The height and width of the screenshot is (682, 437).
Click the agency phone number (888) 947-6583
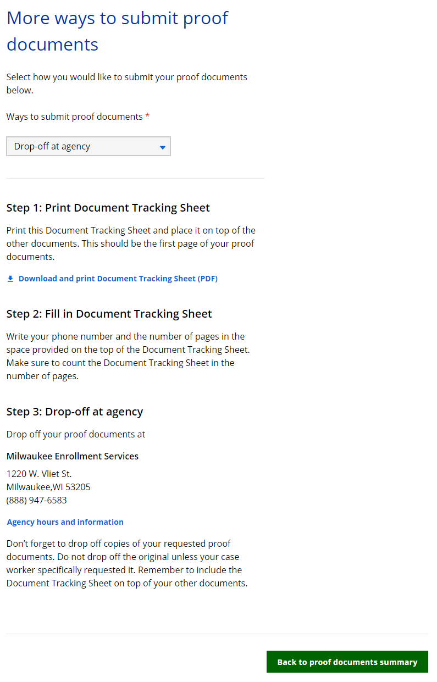(x=36, y=500)
